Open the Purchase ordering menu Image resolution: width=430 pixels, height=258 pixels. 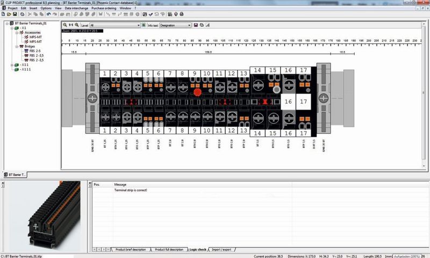point(104,8)
